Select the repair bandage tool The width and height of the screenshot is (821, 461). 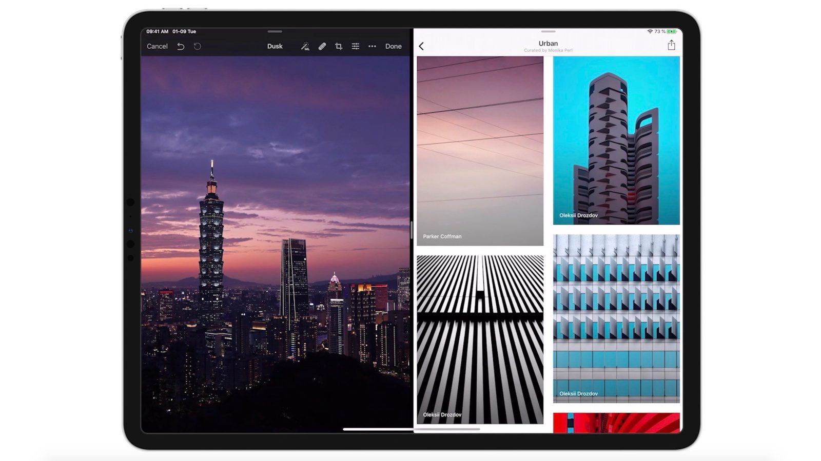[x=322, y=46]
